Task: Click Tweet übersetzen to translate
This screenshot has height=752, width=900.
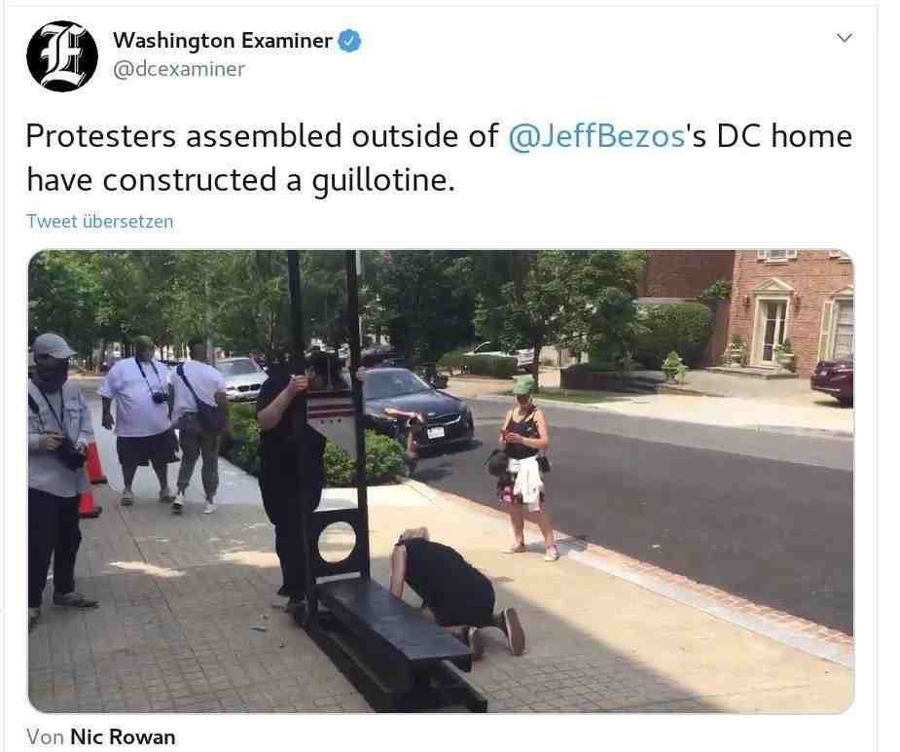Action: 100,222
